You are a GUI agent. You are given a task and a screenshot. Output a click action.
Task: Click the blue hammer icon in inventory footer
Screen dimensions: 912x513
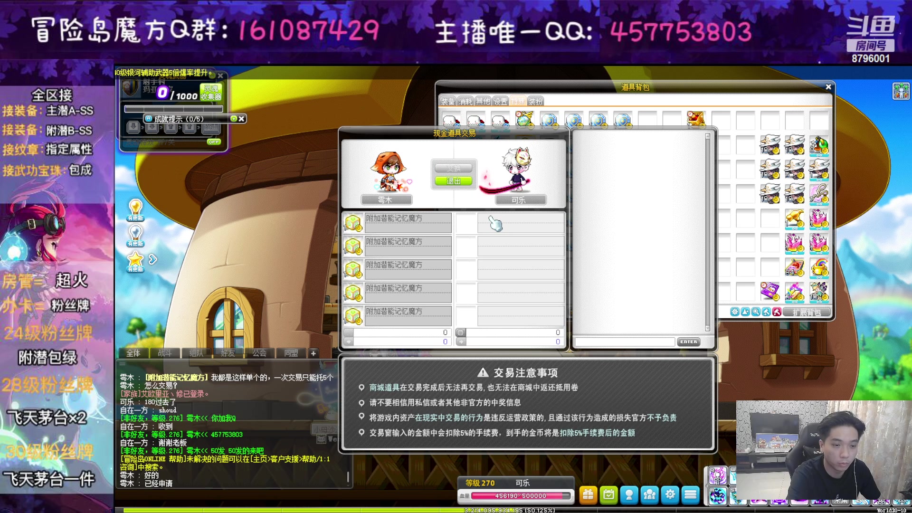766,312
